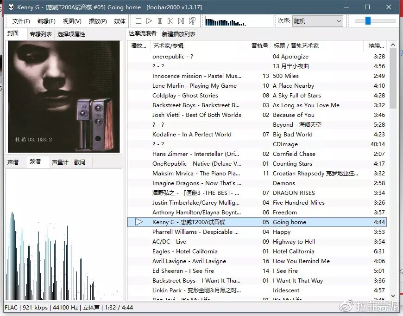Click the 持续 duration column header

[x=376, y=46]
